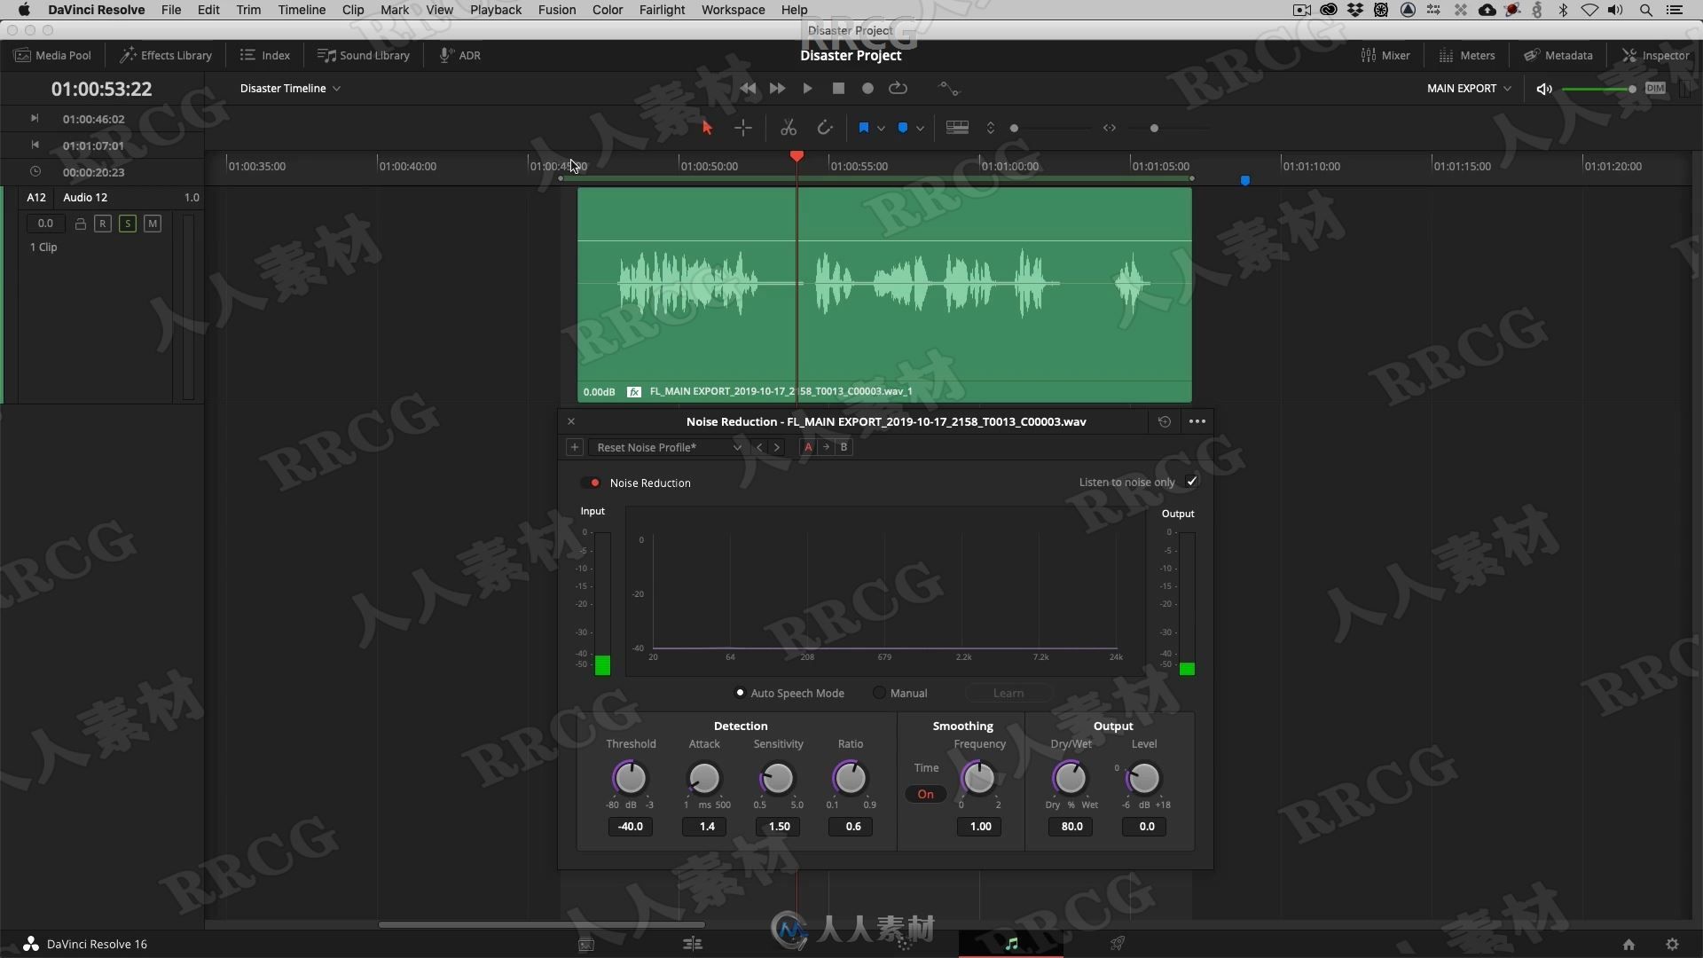Open the Metadata panel
1703x958 pixels.
[1558, 55]
